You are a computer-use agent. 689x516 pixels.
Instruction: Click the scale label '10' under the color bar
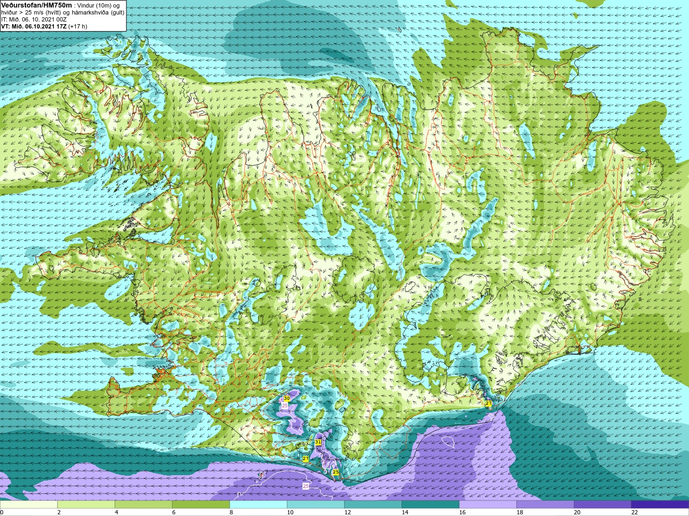(290, 512)
